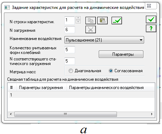Viewport: 162px width, 134px height.
Task: Open help via green question mark
Action: [x=151, y=28]
